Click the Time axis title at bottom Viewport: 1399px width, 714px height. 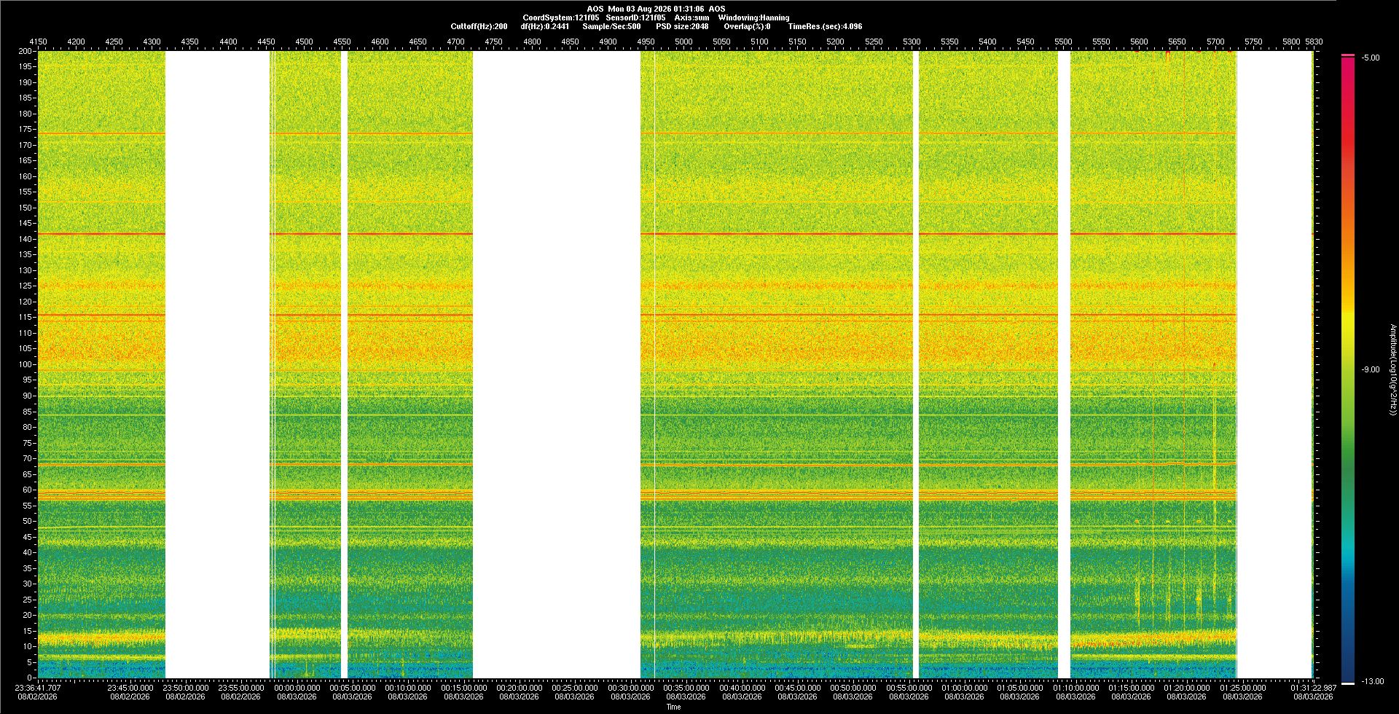pyautogui.click(x=674, y=707)
